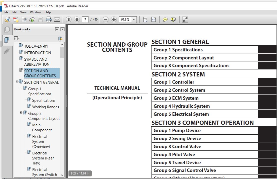Click Group 2 Control System link
The width and height of the screenshot is (277, 179).
tap(179, 90)
